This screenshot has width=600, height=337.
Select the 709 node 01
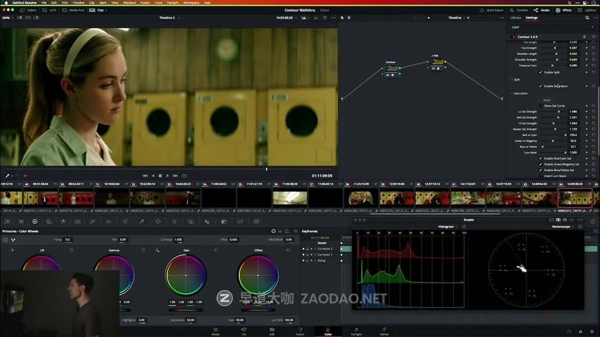[437, 62]
